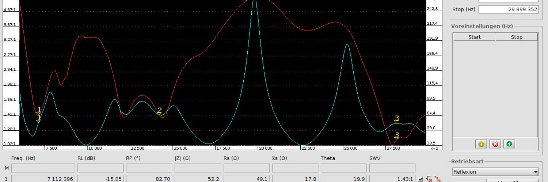Open marker 1 math icon (square root M)
548x182 pixels.
click(x=429, y=179)
